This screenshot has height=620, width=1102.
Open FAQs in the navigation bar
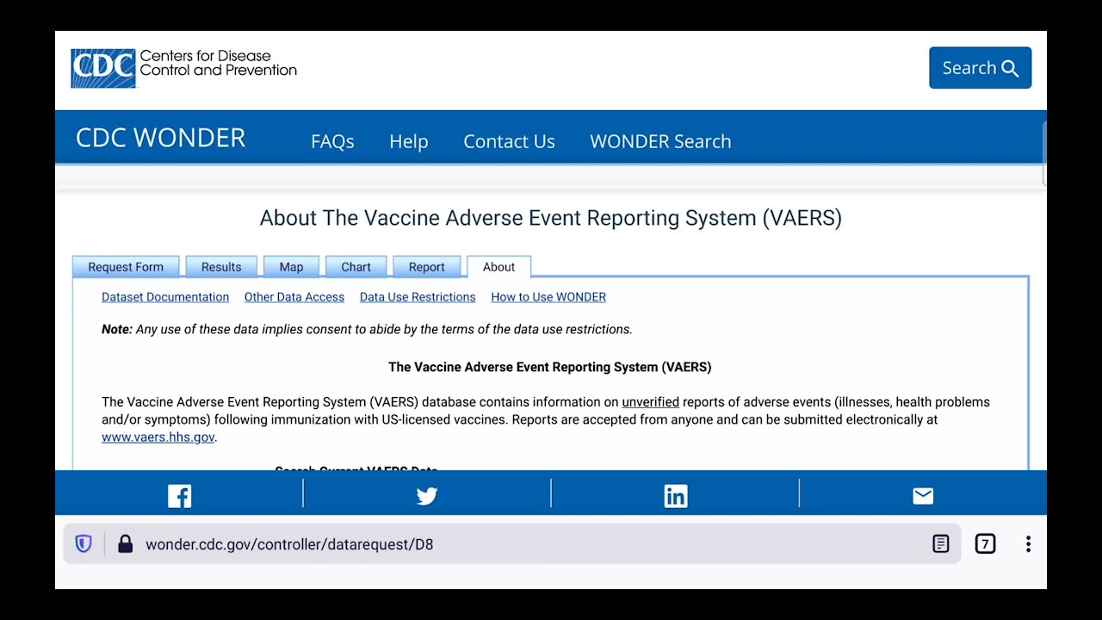click(x=332, y=141)
